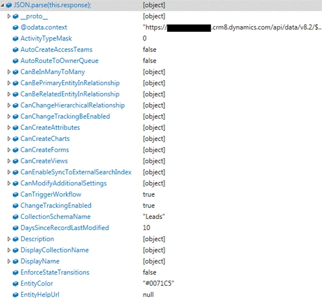Viewport: 322px width, 298px height.
Task: Select the CanTriggerWorkflow property name
Action: [51, 194]
